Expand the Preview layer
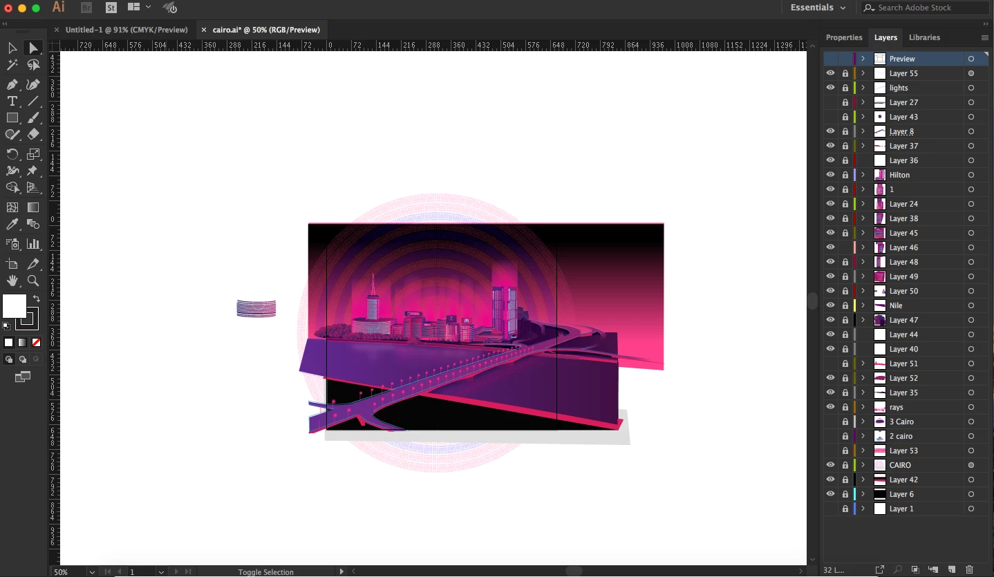Screen dimensions: 994x577 [863, 59]
